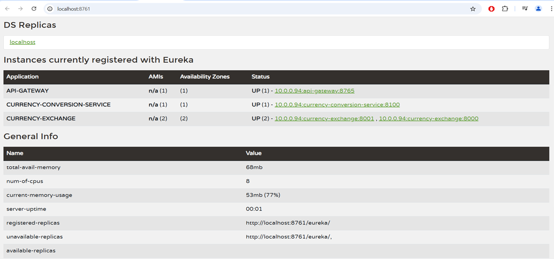Click the Application column header
This screenshot has height=259, width=554.
[23, 77]
